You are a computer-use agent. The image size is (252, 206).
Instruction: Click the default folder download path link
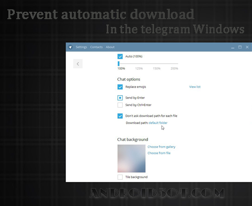click(x=158, y=123)
